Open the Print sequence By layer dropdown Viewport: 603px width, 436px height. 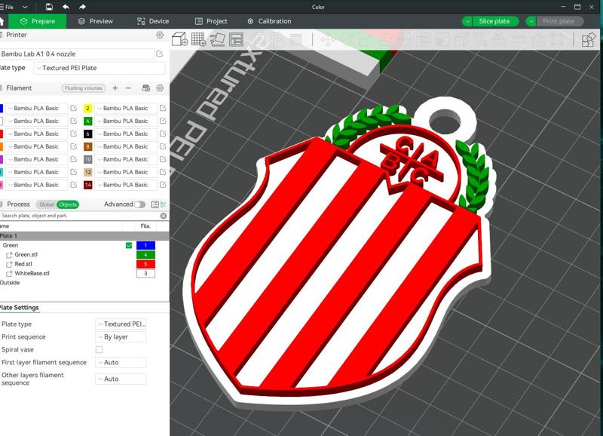pos(121,336)
